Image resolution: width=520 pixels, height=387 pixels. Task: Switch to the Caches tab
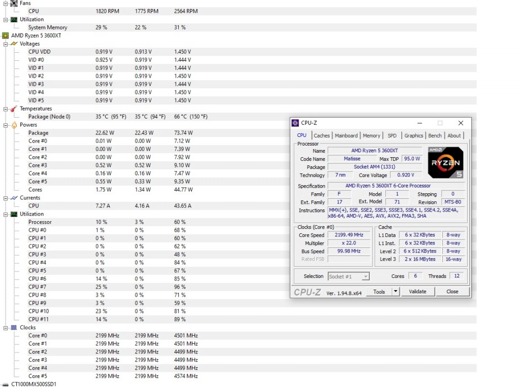click(x=321, y=135)
